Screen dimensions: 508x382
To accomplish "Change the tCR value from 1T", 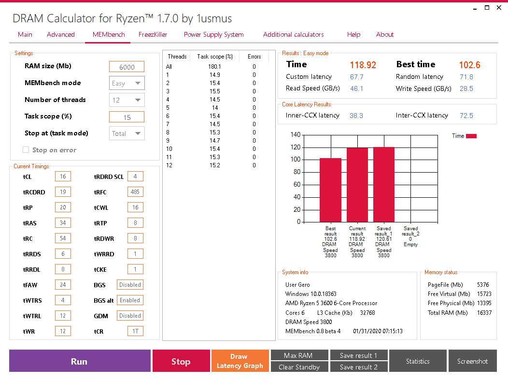I will click(x=135, y=331).
